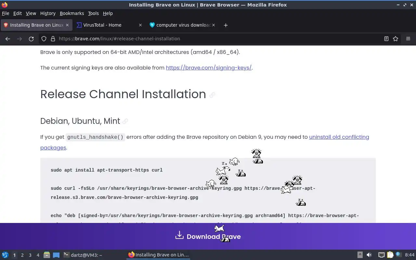Open network connection tray icon
Screen dimensions: 416x260
click(381, 255)
